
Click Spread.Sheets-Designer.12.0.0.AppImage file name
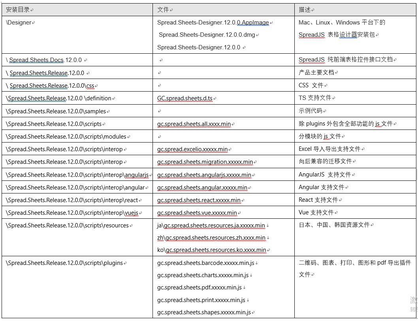coord(213,23)
